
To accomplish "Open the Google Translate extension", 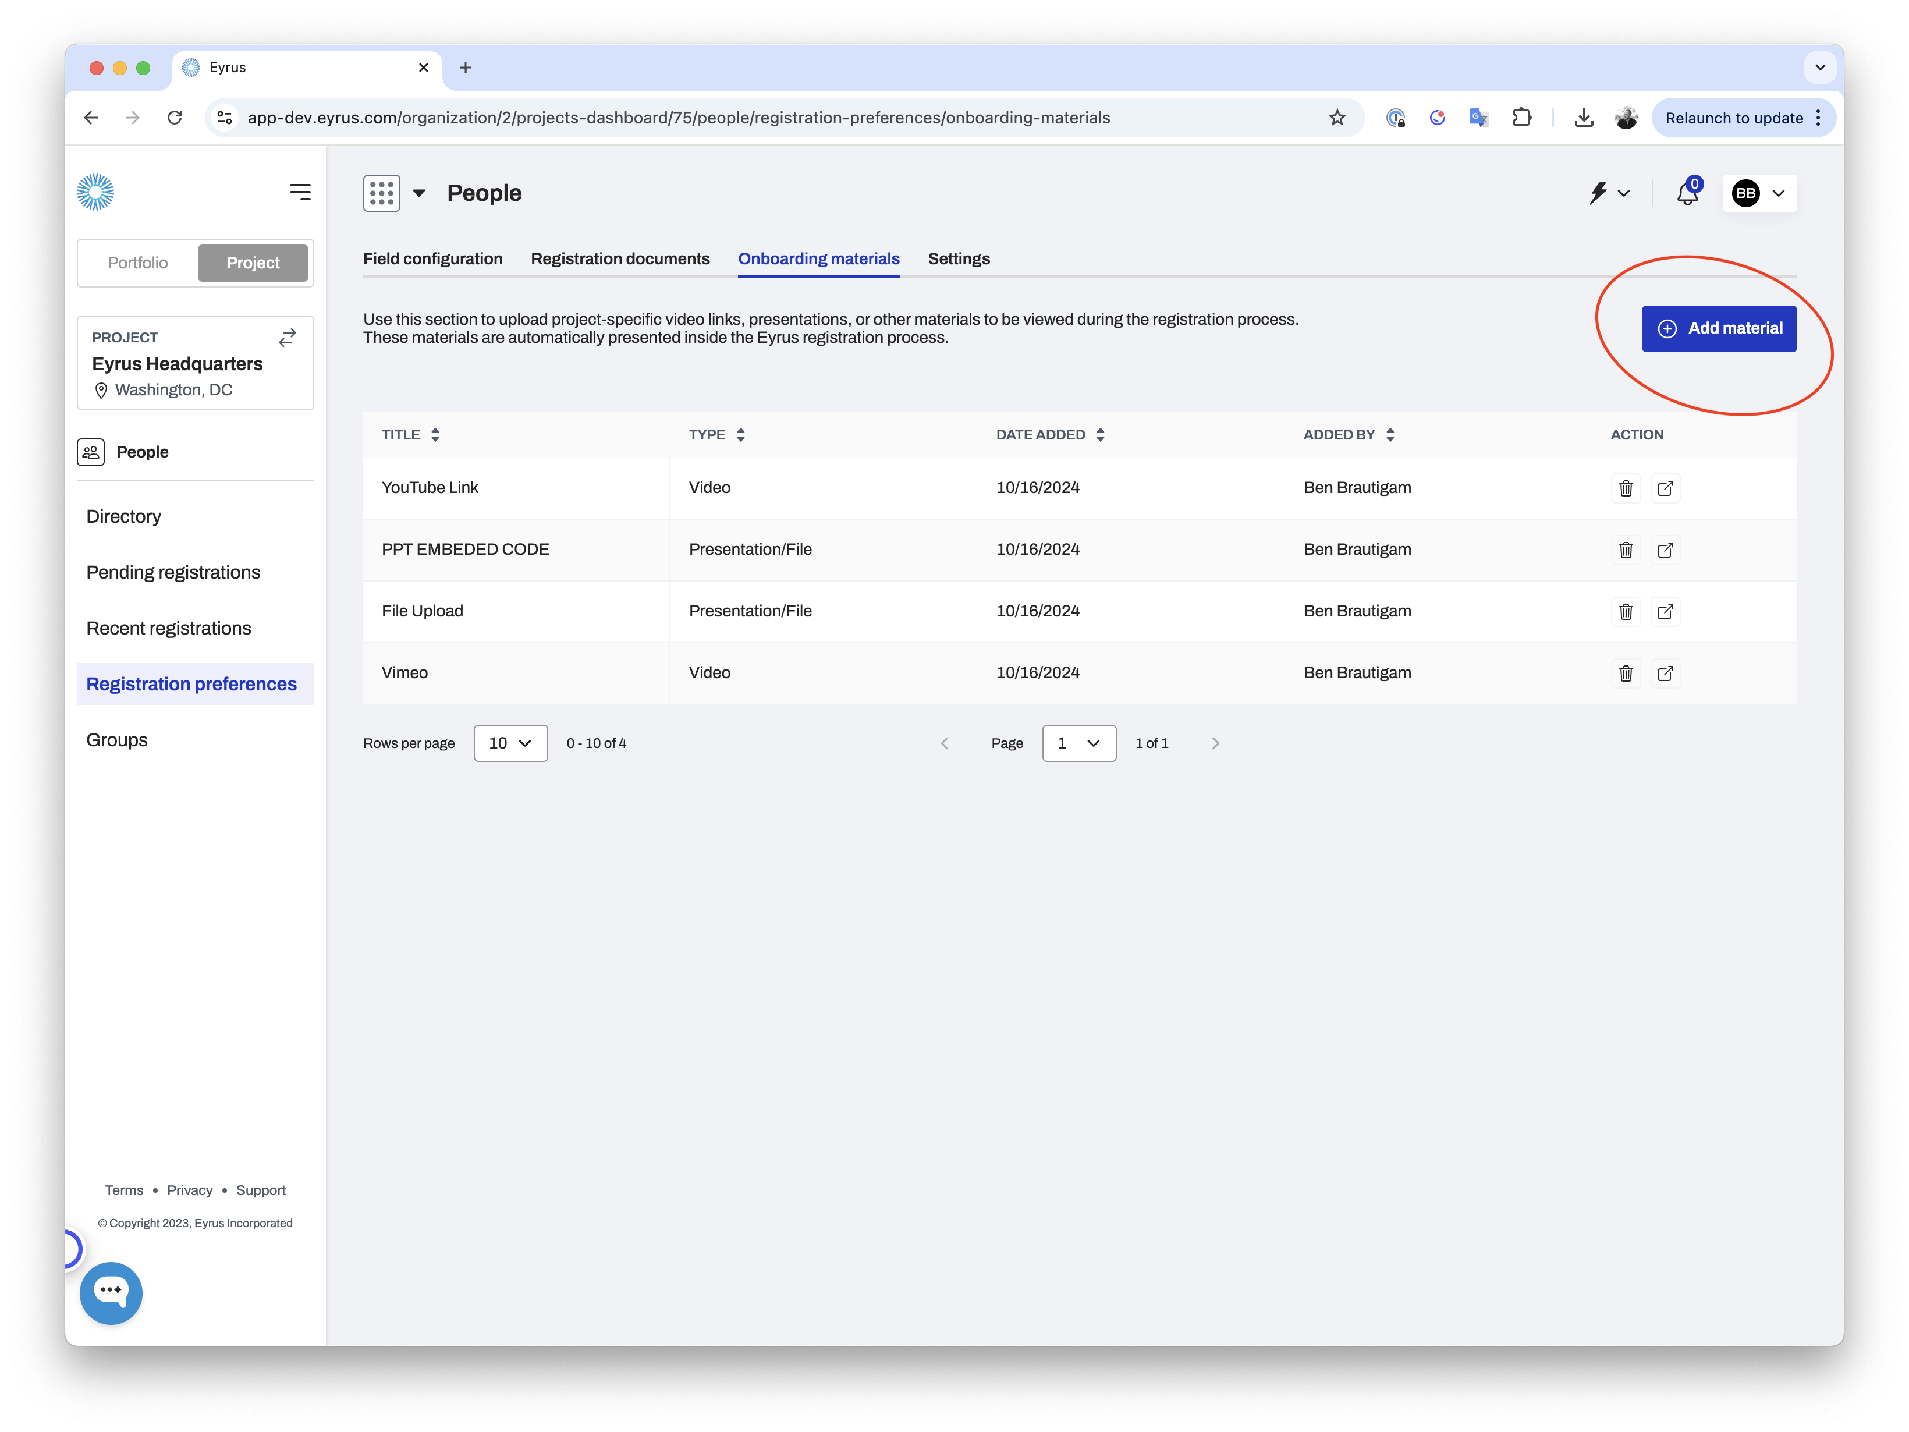I will pyautogui.click(x=1478, y=118).
